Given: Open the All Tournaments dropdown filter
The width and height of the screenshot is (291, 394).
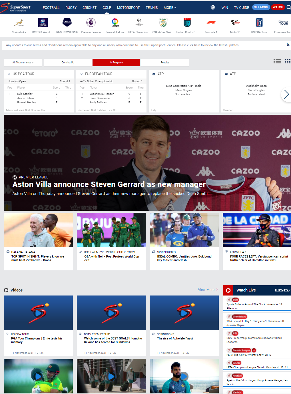Looking at the screenshot, I should 23,63.
